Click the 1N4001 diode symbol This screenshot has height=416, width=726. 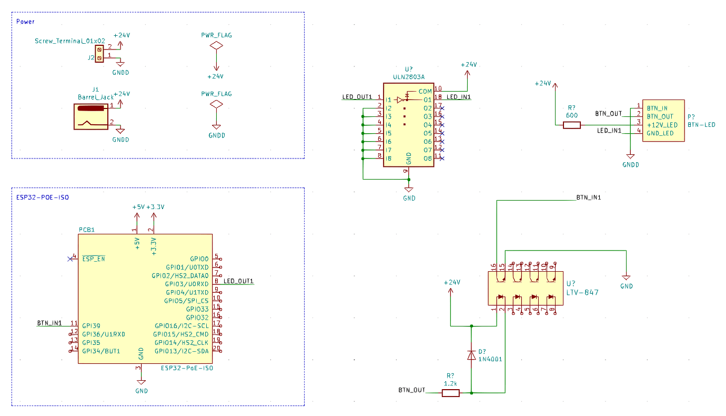pyautogui.click(x=471, y=355)
